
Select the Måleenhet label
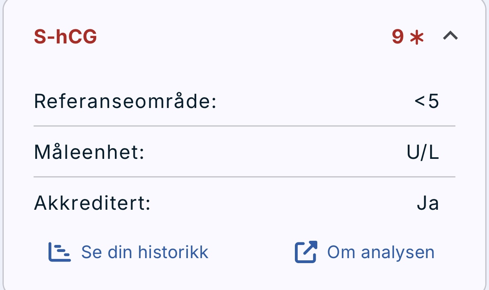tap(89, 153)
